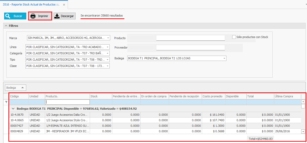Click the Imprimir print button
Viewport: 307px width, 143px height.
tap(40, 16)
